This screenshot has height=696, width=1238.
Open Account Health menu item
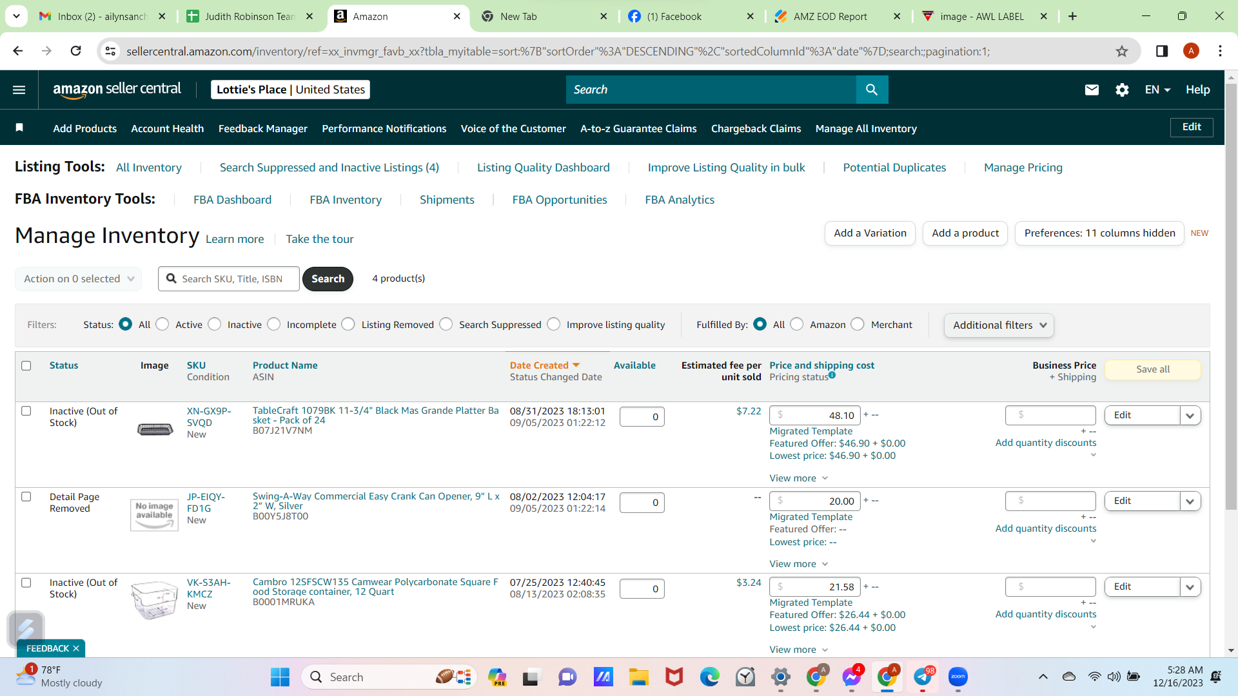(x=168, y=128)
